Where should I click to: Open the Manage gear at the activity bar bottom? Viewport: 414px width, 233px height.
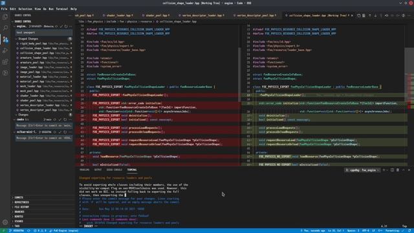click(5, 223)
